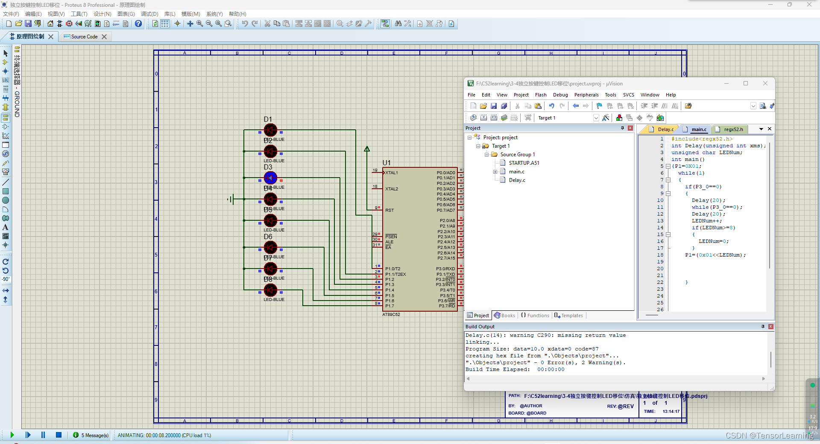Collapse the Source Group 1 folder
Viewport: 820px width, 444px height.
[487, 155]
